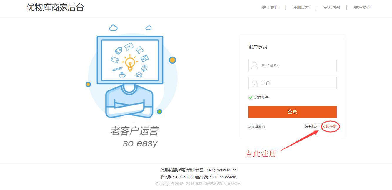The image size is (392, 190).
Task: Click the 优物库商家后台 site title
Action: (55, 7)
